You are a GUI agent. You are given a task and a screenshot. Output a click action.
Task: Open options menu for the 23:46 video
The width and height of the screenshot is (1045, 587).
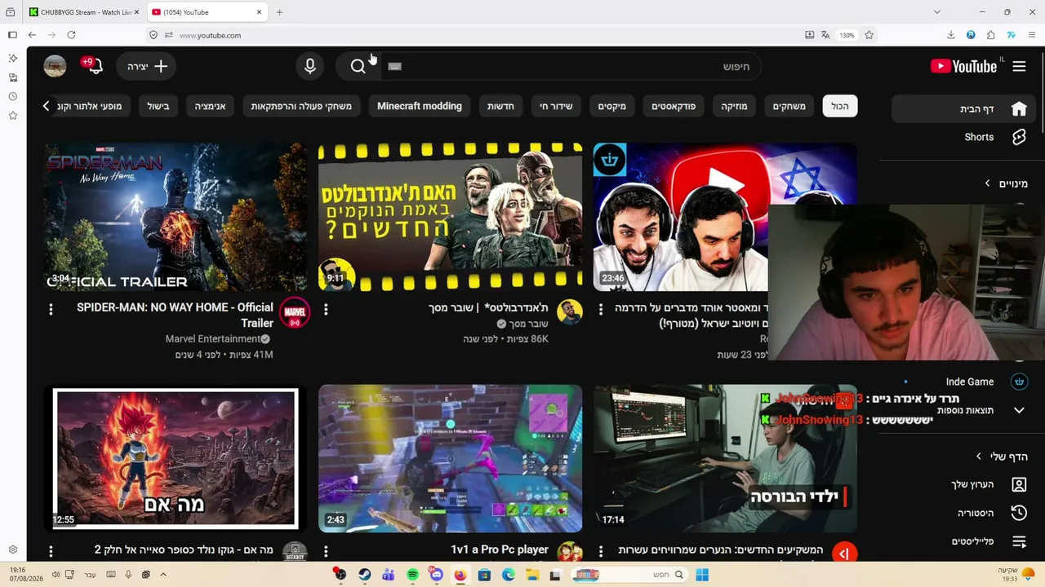(x=601, y=310)
